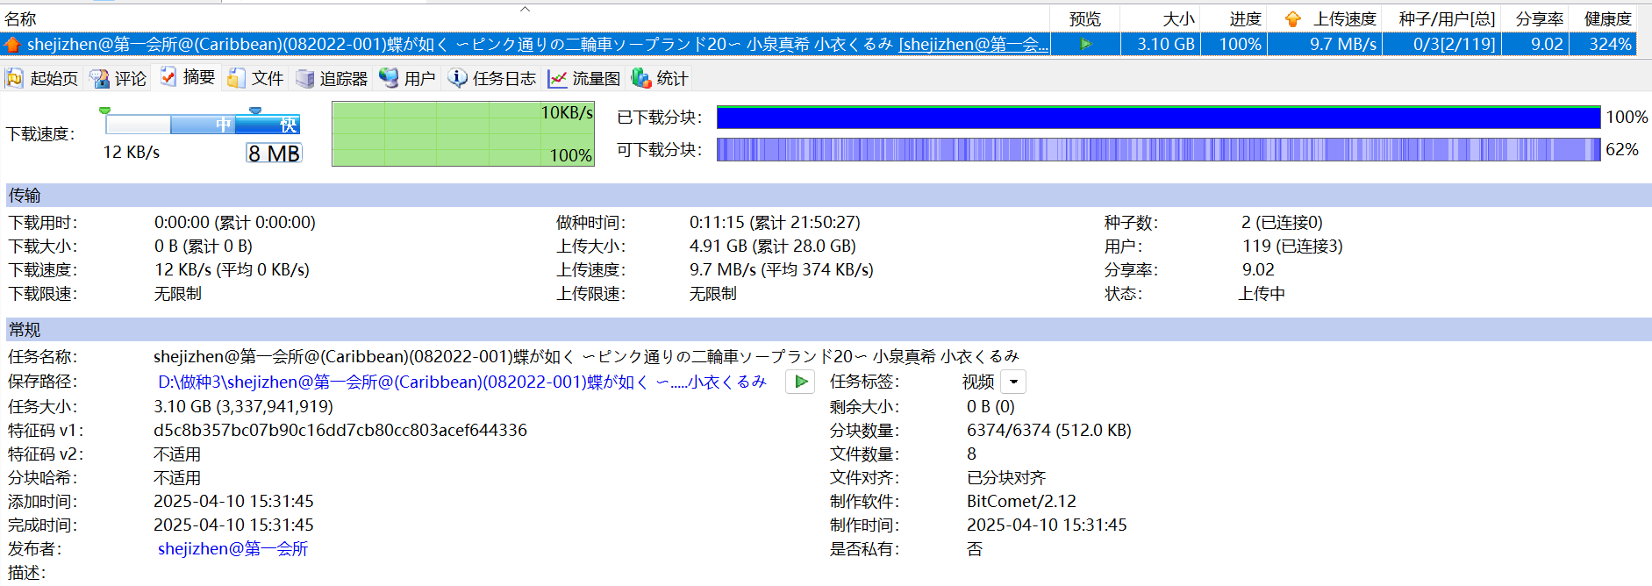
Task: Click the value 9.7 MB/s (平均 374 KB/s)
Action: pyautogui.click(x=781, y=269)
